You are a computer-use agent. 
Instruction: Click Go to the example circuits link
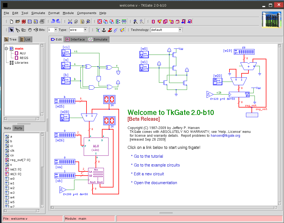(157, 165)
